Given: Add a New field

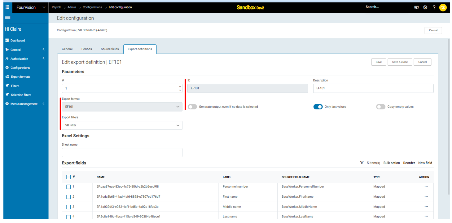Looking at the screenshot, I should pos(425,163).
